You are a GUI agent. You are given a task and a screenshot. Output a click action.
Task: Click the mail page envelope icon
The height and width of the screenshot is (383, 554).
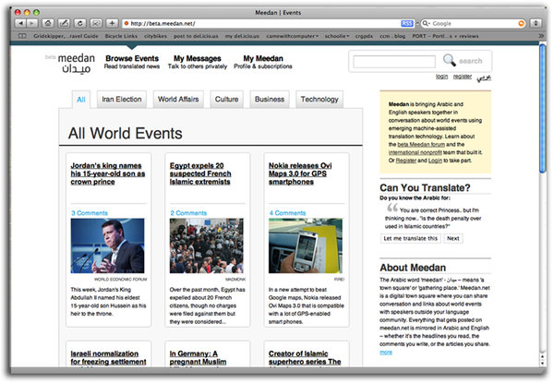[x=96, y=23]
